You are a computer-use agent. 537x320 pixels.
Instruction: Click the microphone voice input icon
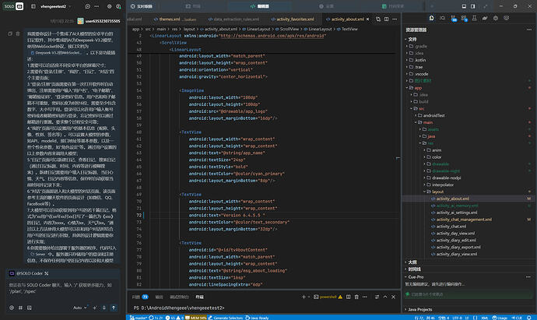104,308
